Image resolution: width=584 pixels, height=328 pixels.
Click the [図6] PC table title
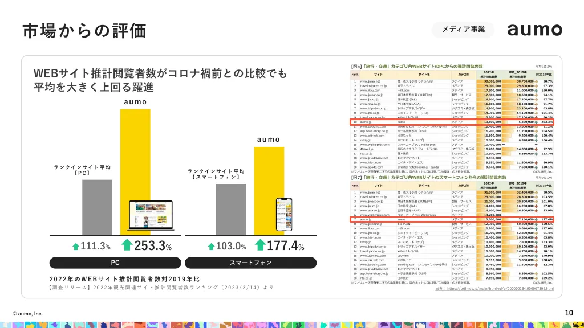coord(417,67)
